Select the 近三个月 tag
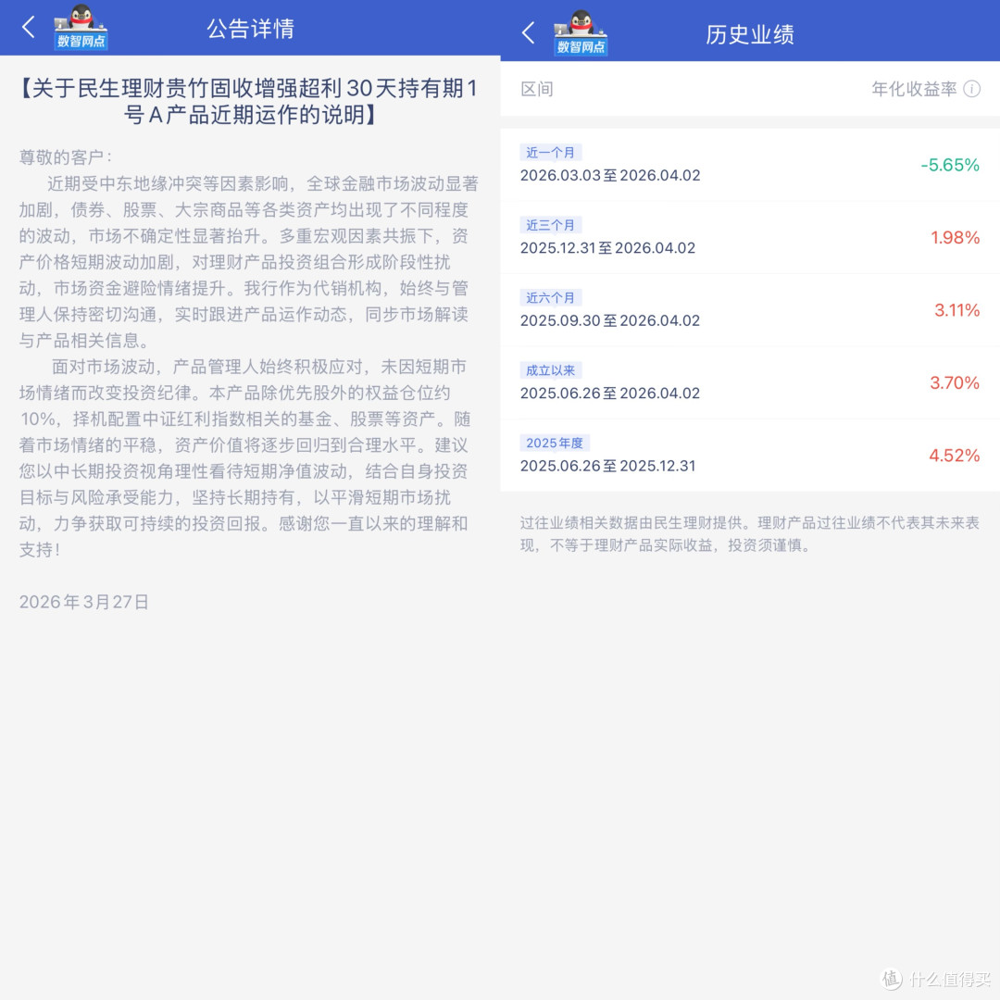Screen dimensions: 1000x1000 [x=550, y=225]
